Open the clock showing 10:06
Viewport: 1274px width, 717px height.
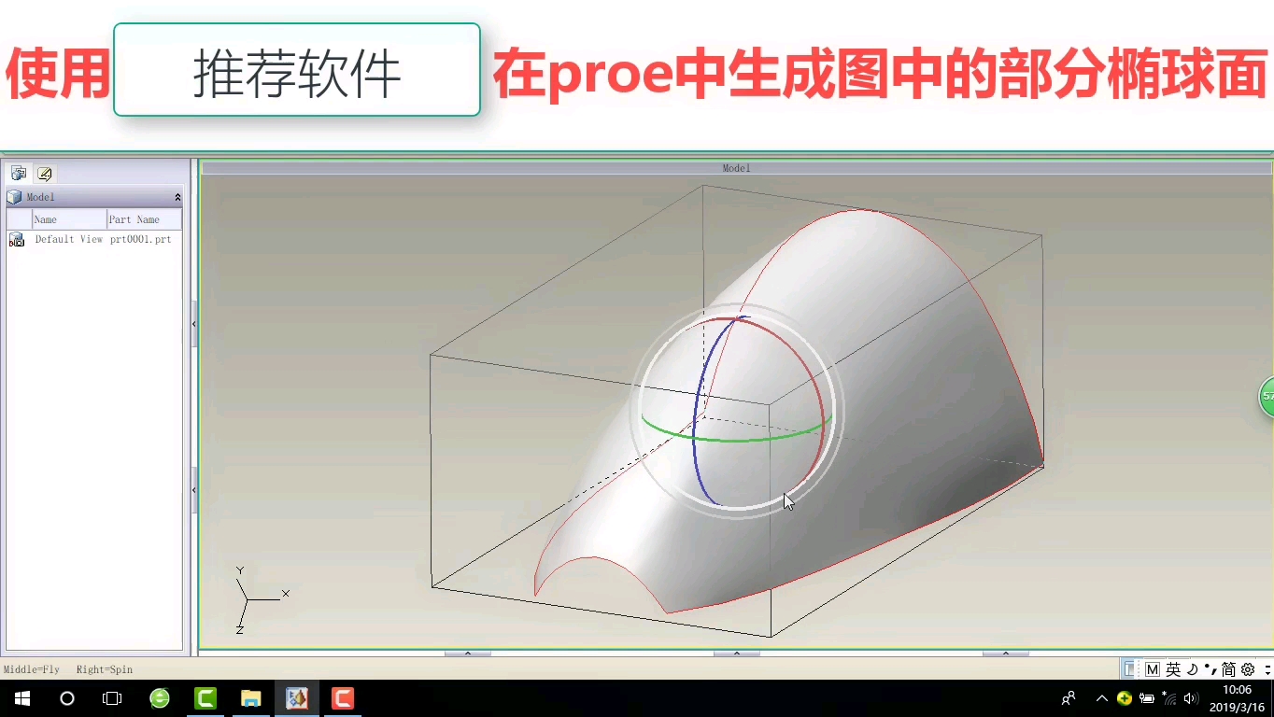click(1237, 698)
